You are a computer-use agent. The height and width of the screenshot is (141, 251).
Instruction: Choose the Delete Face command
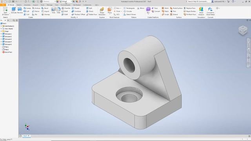point(91,14)
